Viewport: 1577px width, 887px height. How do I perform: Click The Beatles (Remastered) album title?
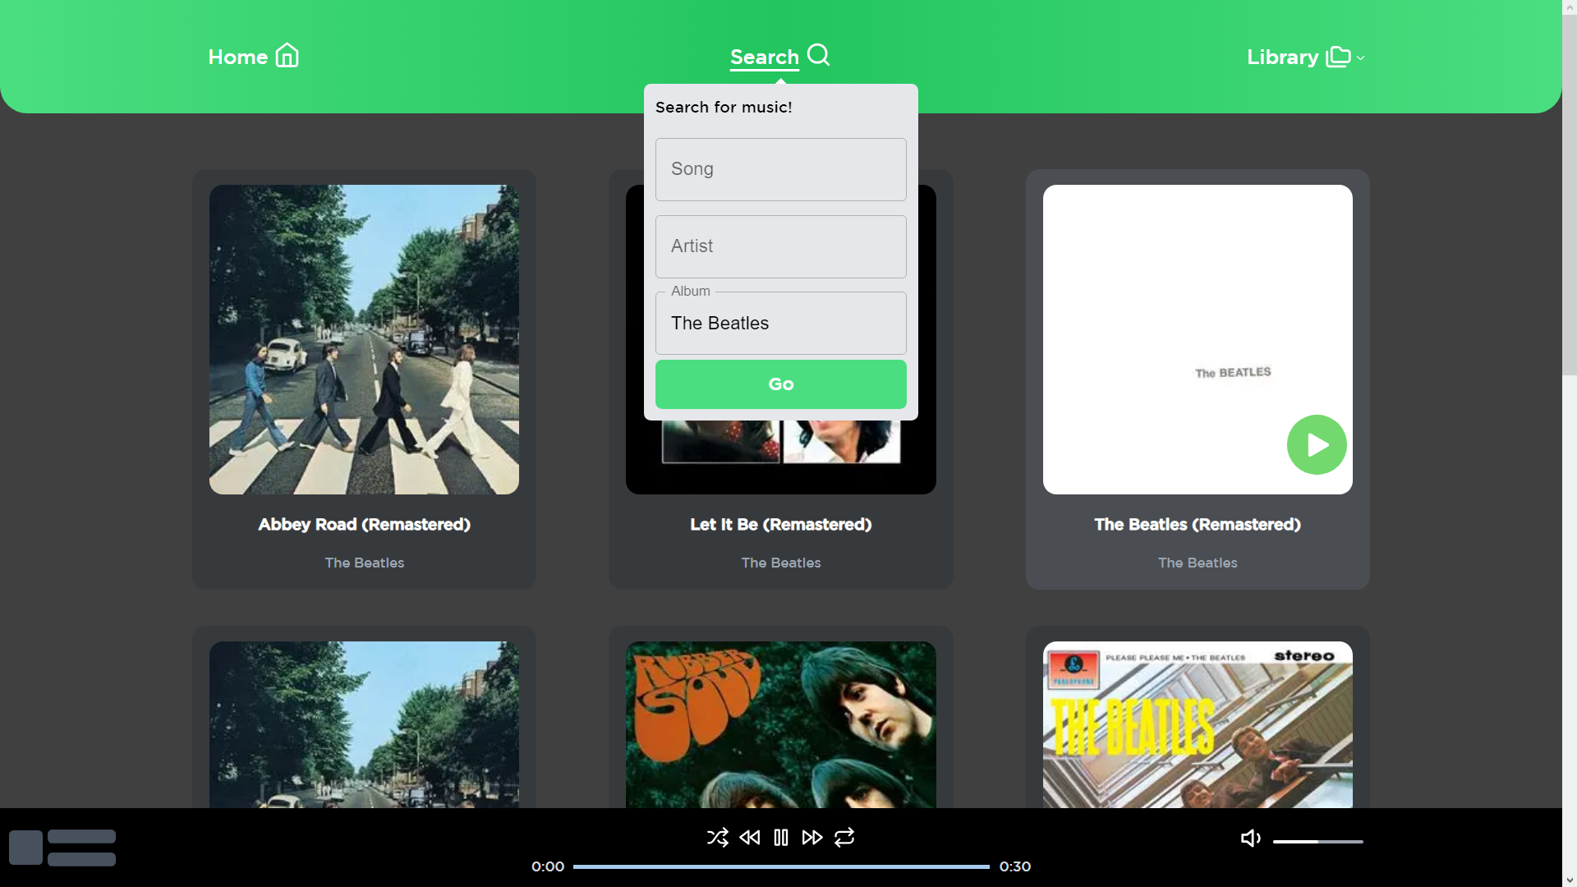click(x=1198, y=524)
